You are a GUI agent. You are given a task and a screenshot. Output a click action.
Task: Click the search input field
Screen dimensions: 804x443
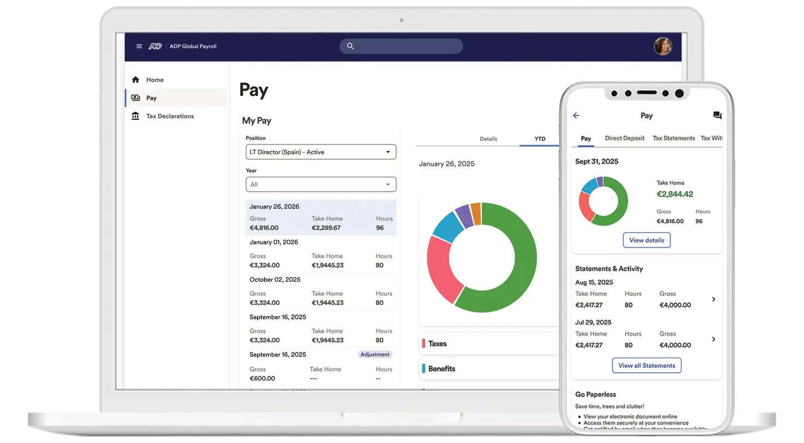point(401,46)
